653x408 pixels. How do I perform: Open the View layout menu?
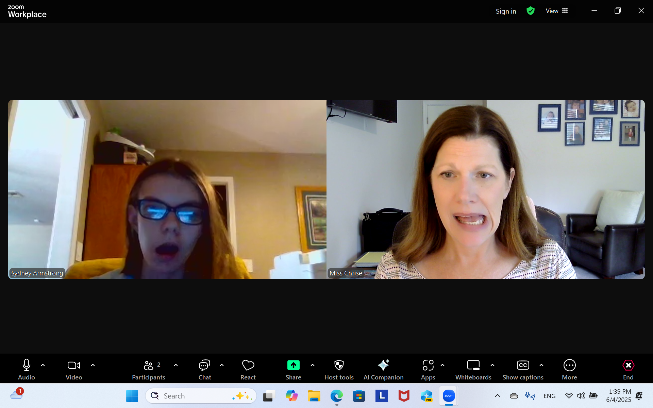click(x=556, y=11)
